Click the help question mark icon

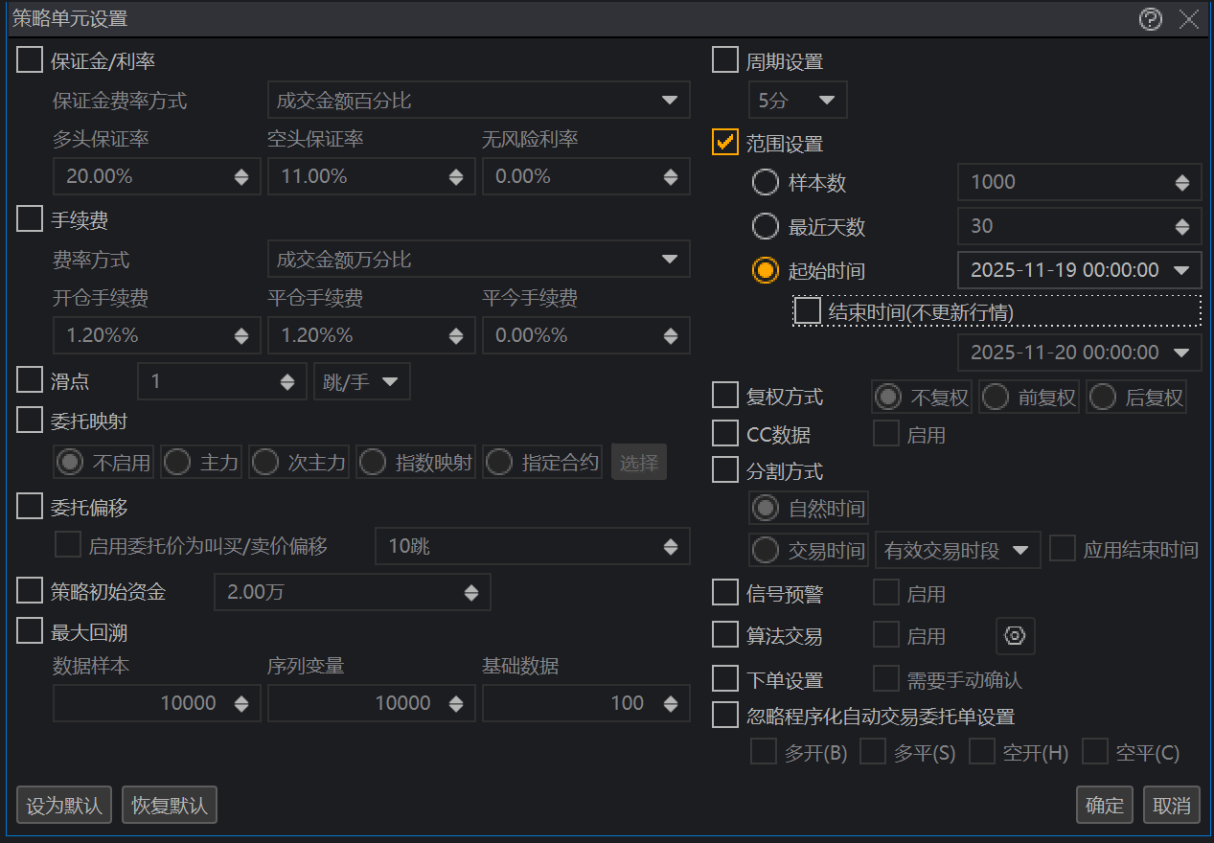pos(1150,19)
